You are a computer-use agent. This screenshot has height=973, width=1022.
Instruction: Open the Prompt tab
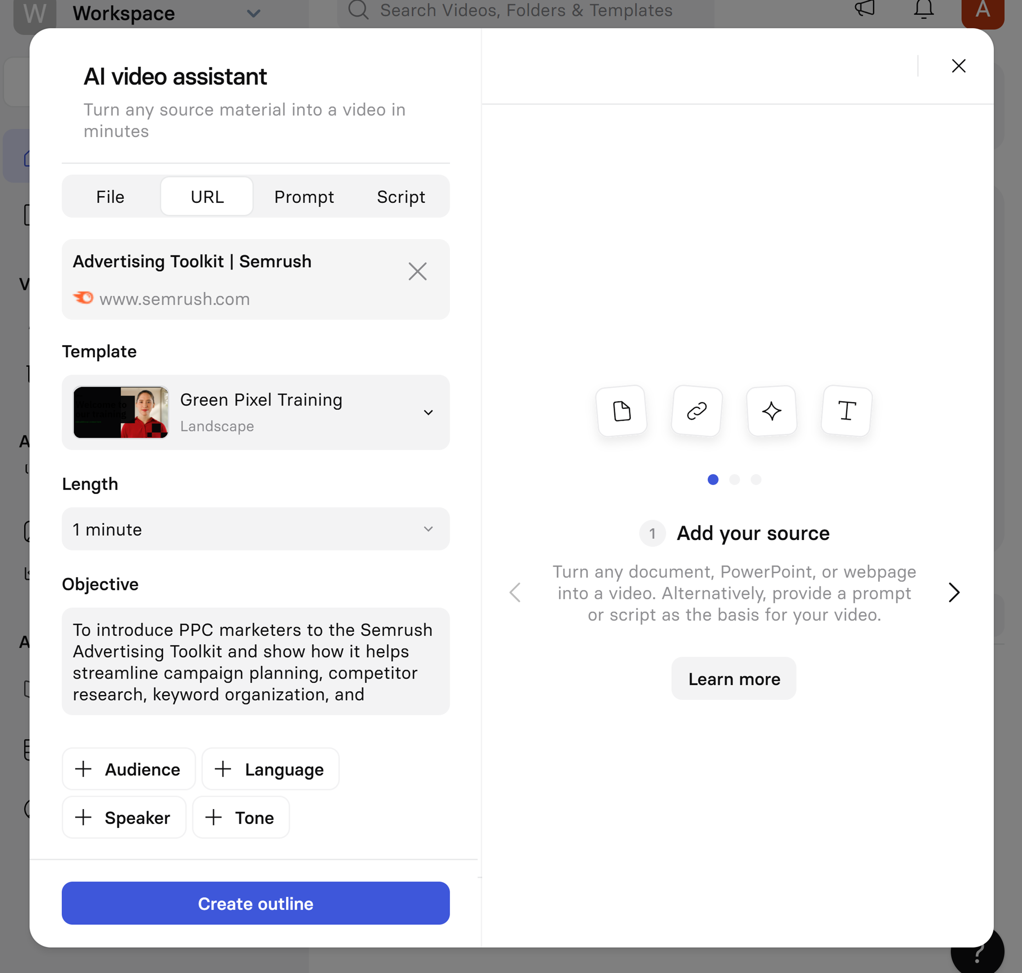(304, 197)
